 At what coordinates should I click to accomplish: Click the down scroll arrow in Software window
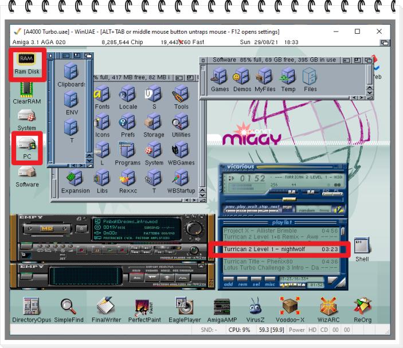370,93
